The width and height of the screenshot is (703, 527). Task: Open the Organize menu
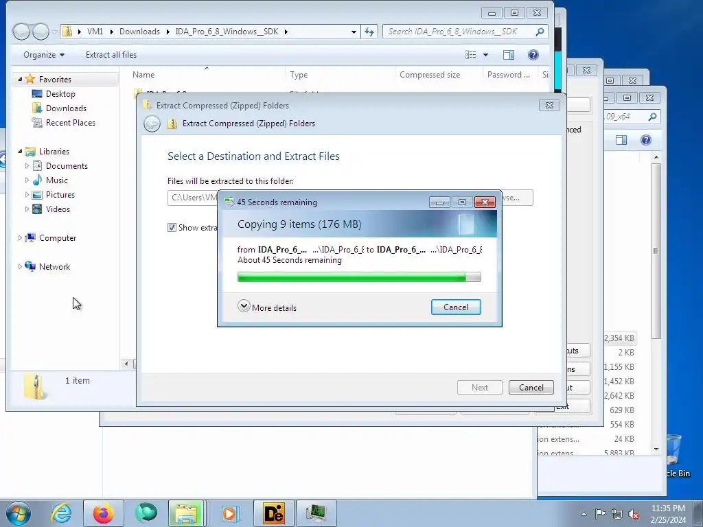[x=44, y=55]
